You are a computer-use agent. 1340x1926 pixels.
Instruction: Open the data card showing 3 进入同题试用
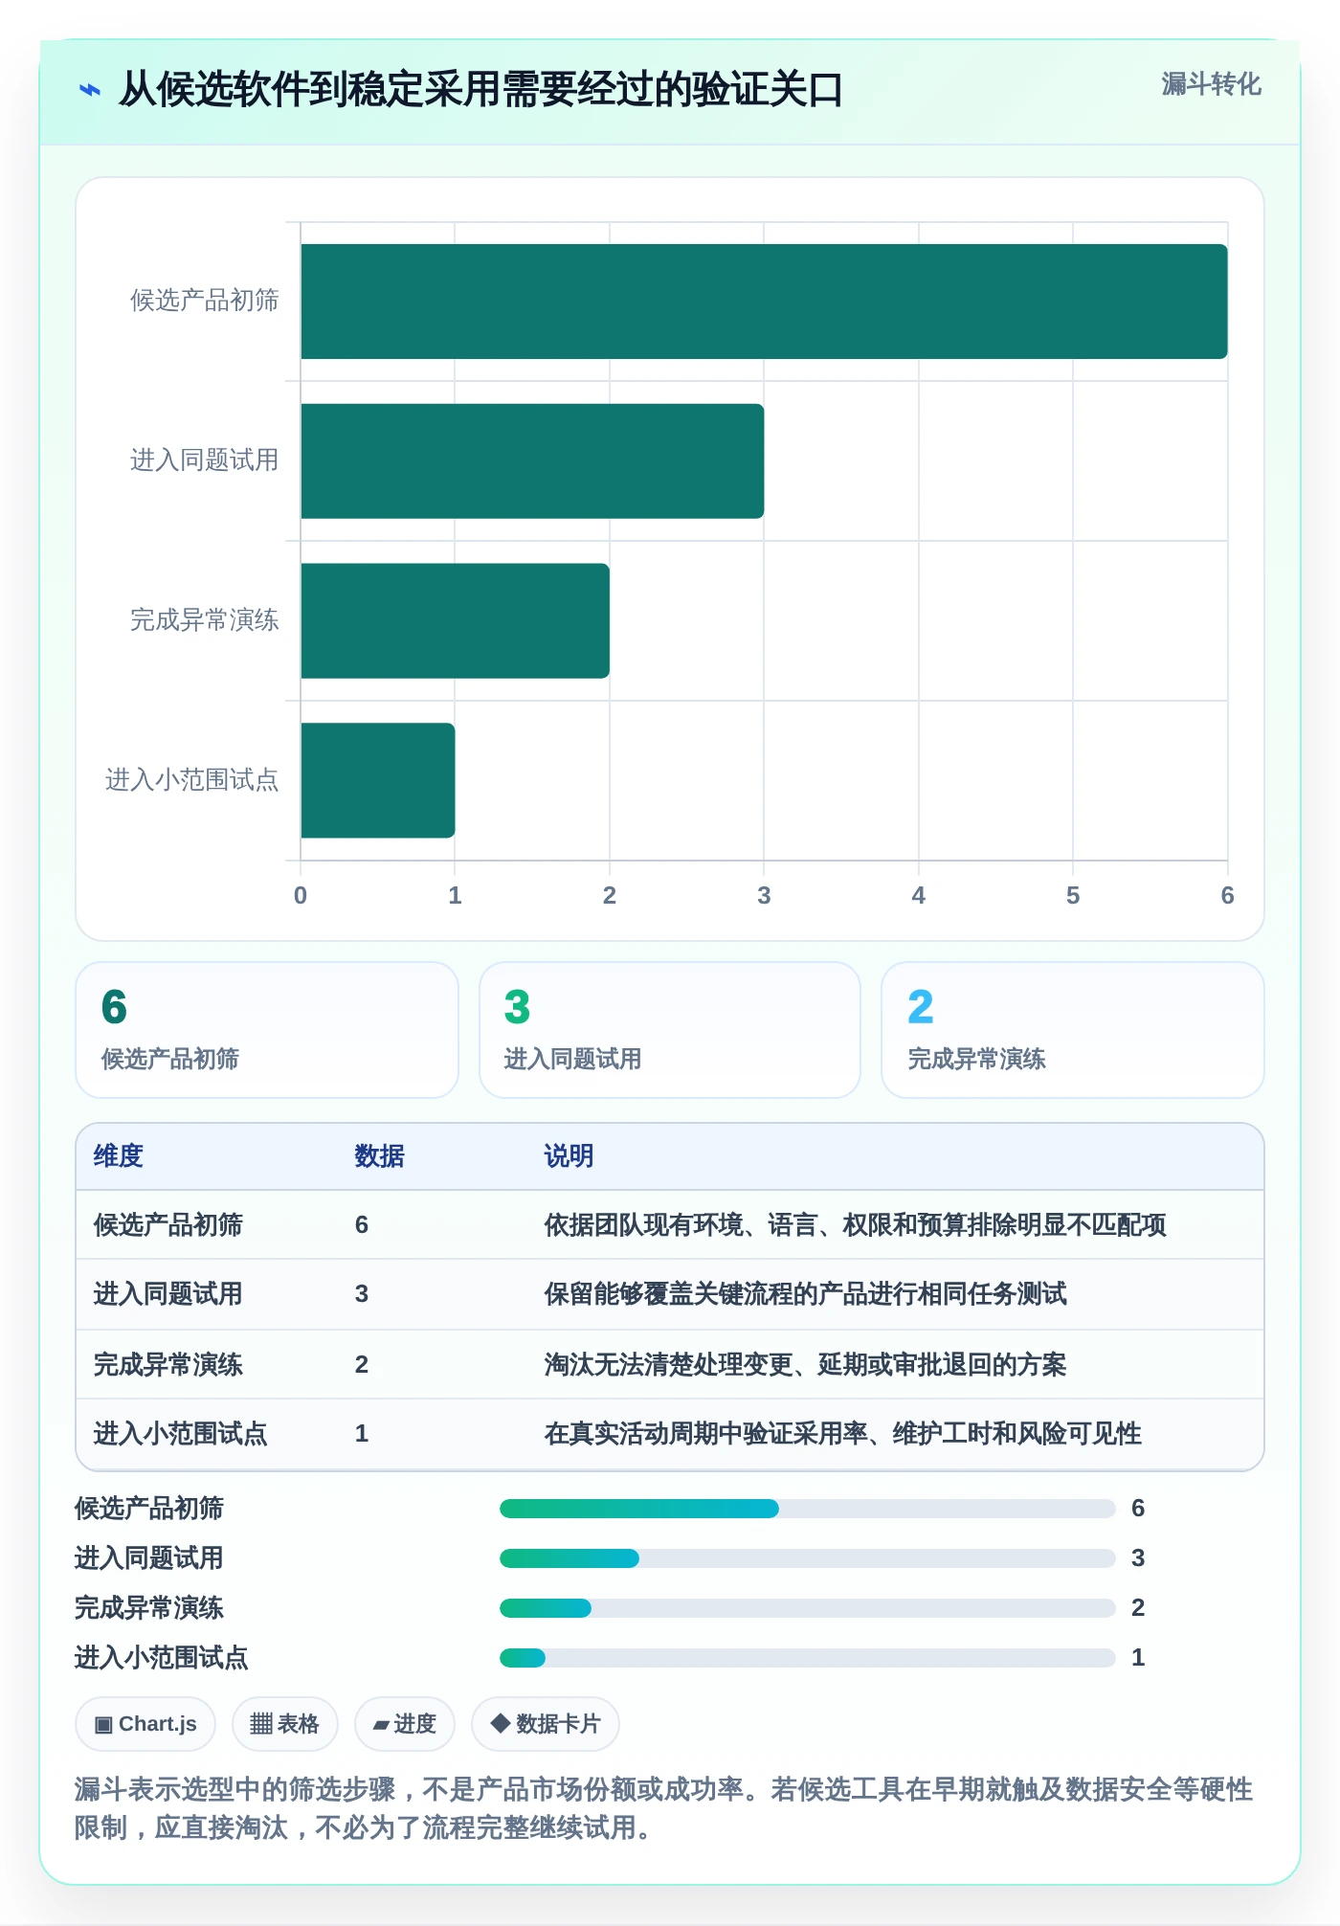[670, 1030]
